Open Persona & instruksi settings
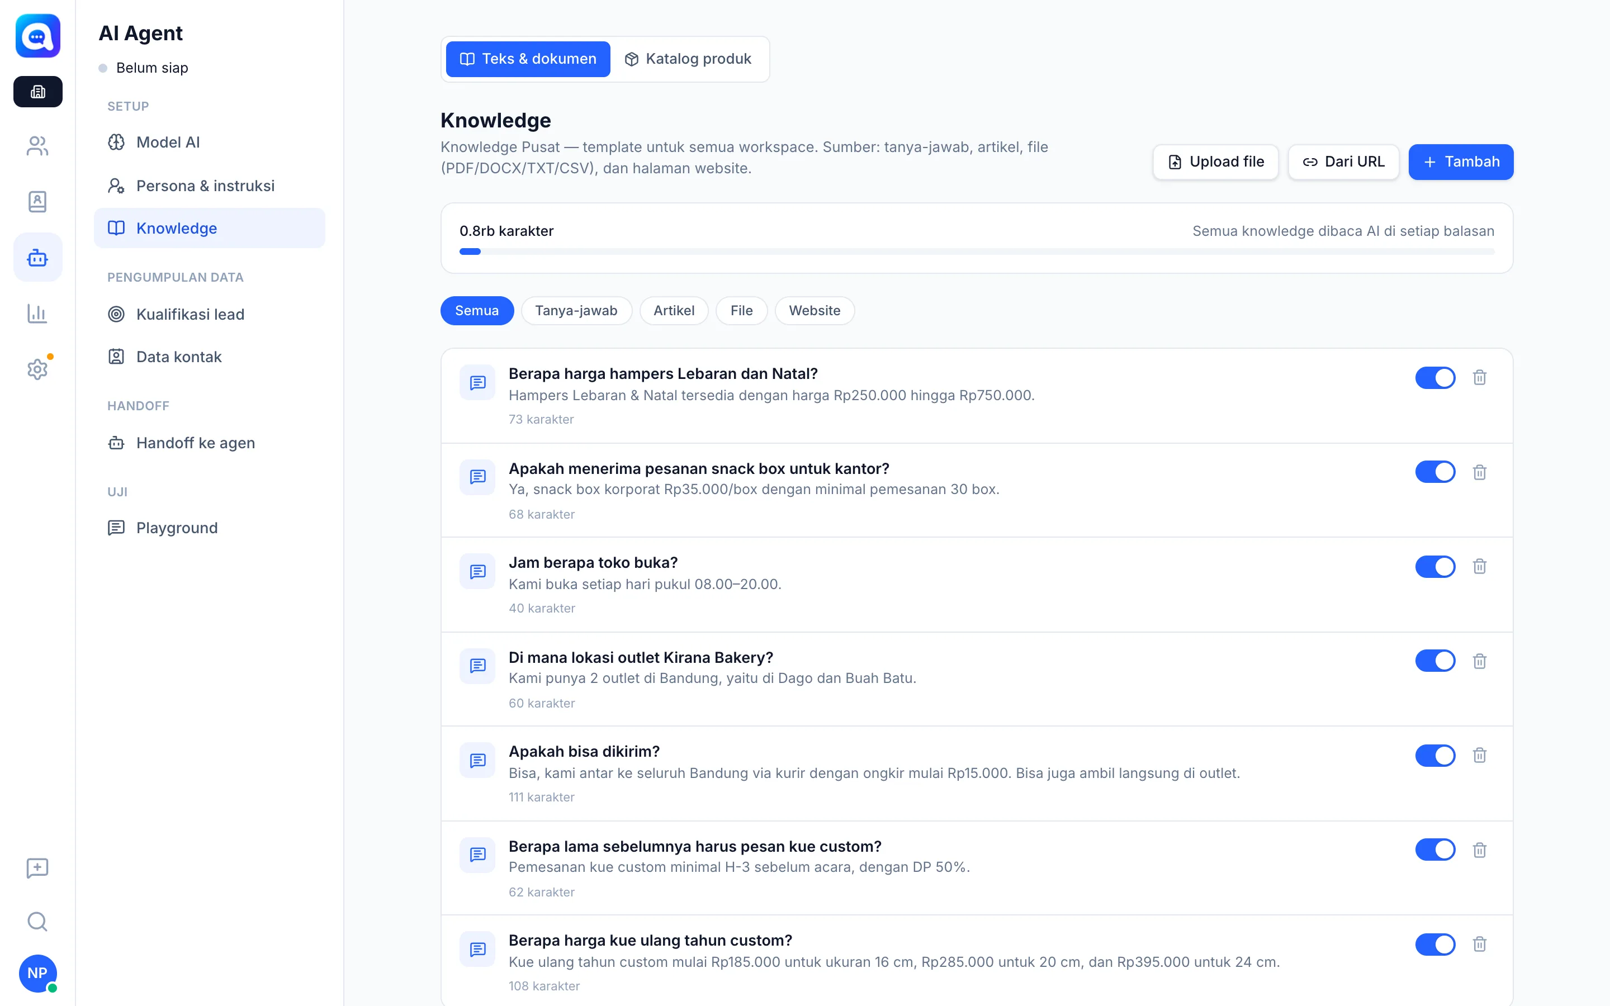The image size is (1610, 1006). point(210,186)
